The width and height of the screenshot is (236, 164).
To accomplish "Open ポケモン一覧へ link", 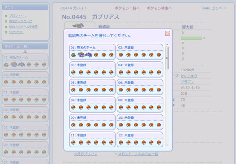I will click(127, 8).
